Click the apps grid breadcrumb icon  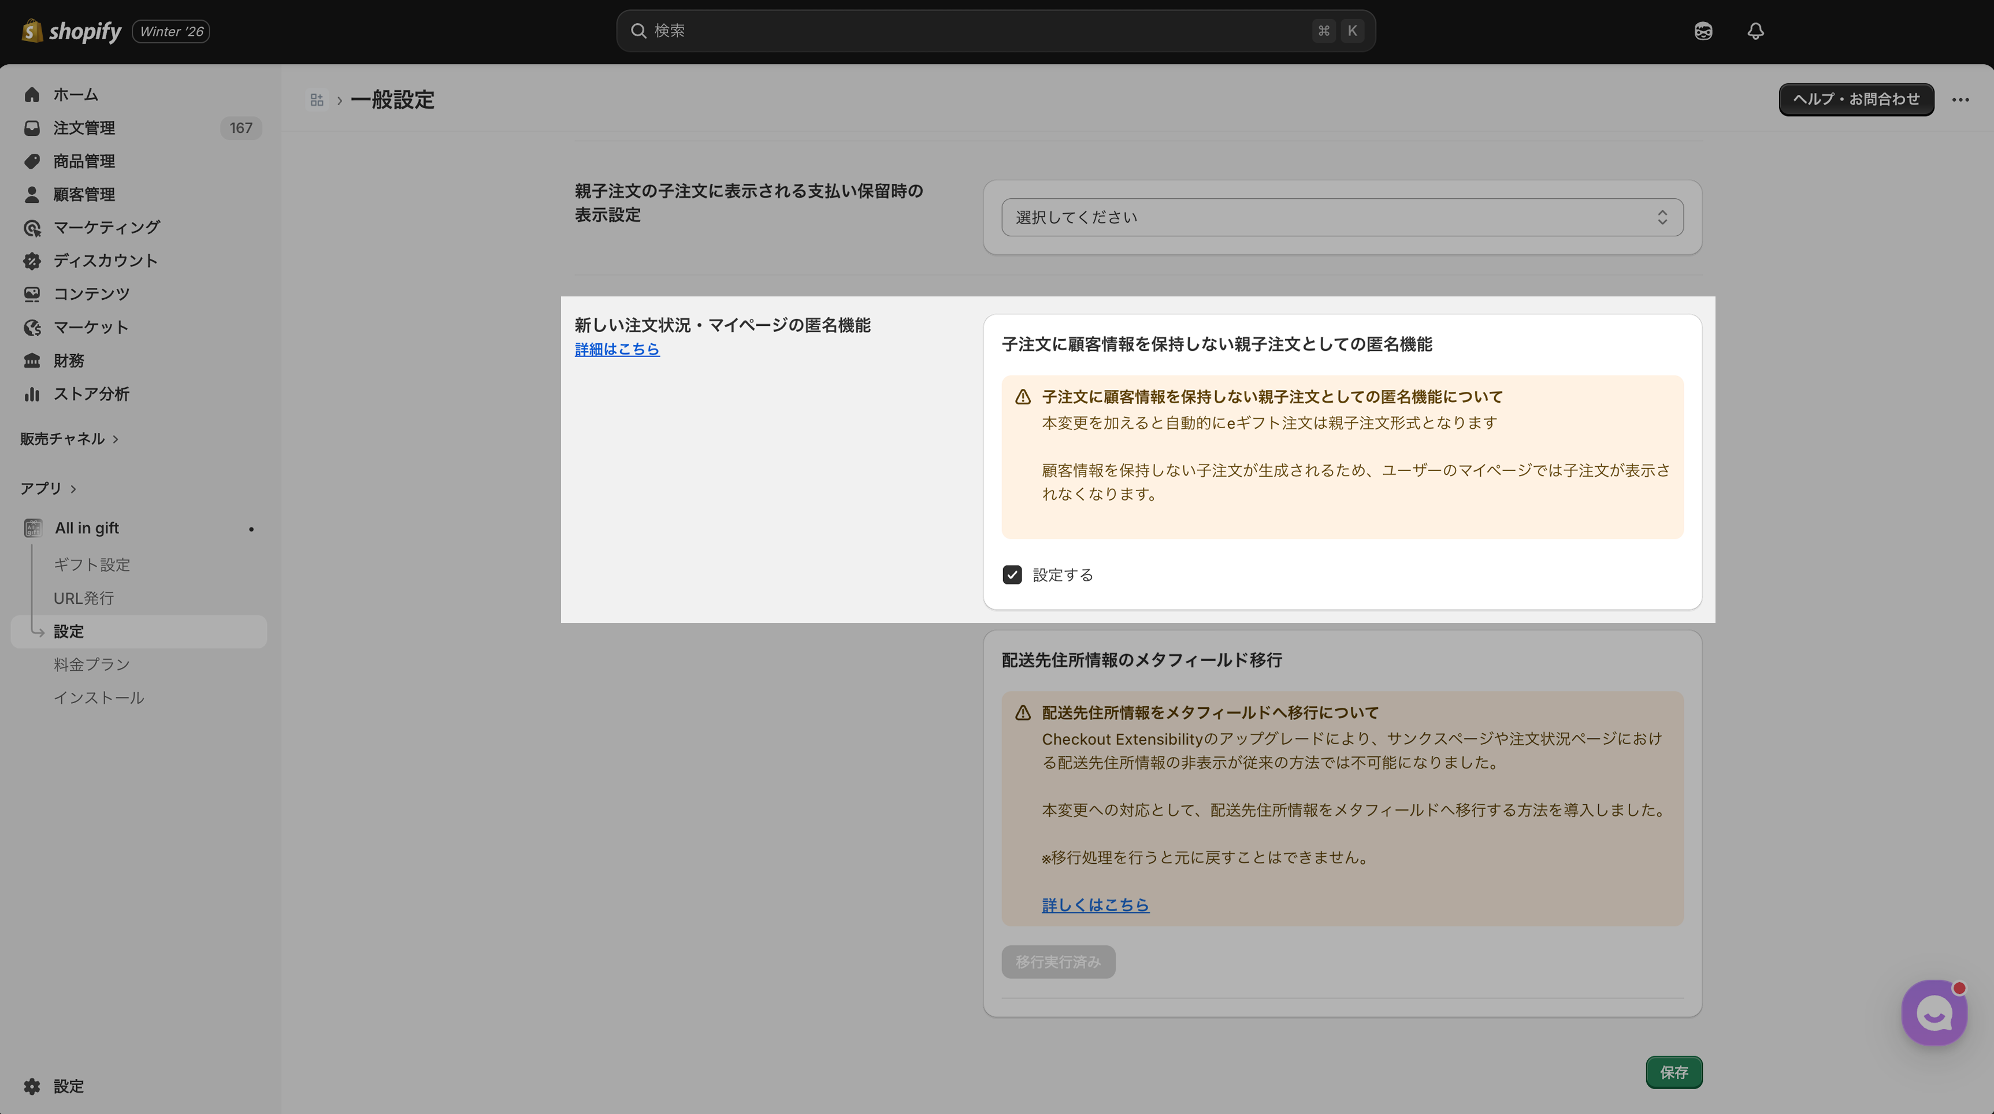tap(317, 100)
